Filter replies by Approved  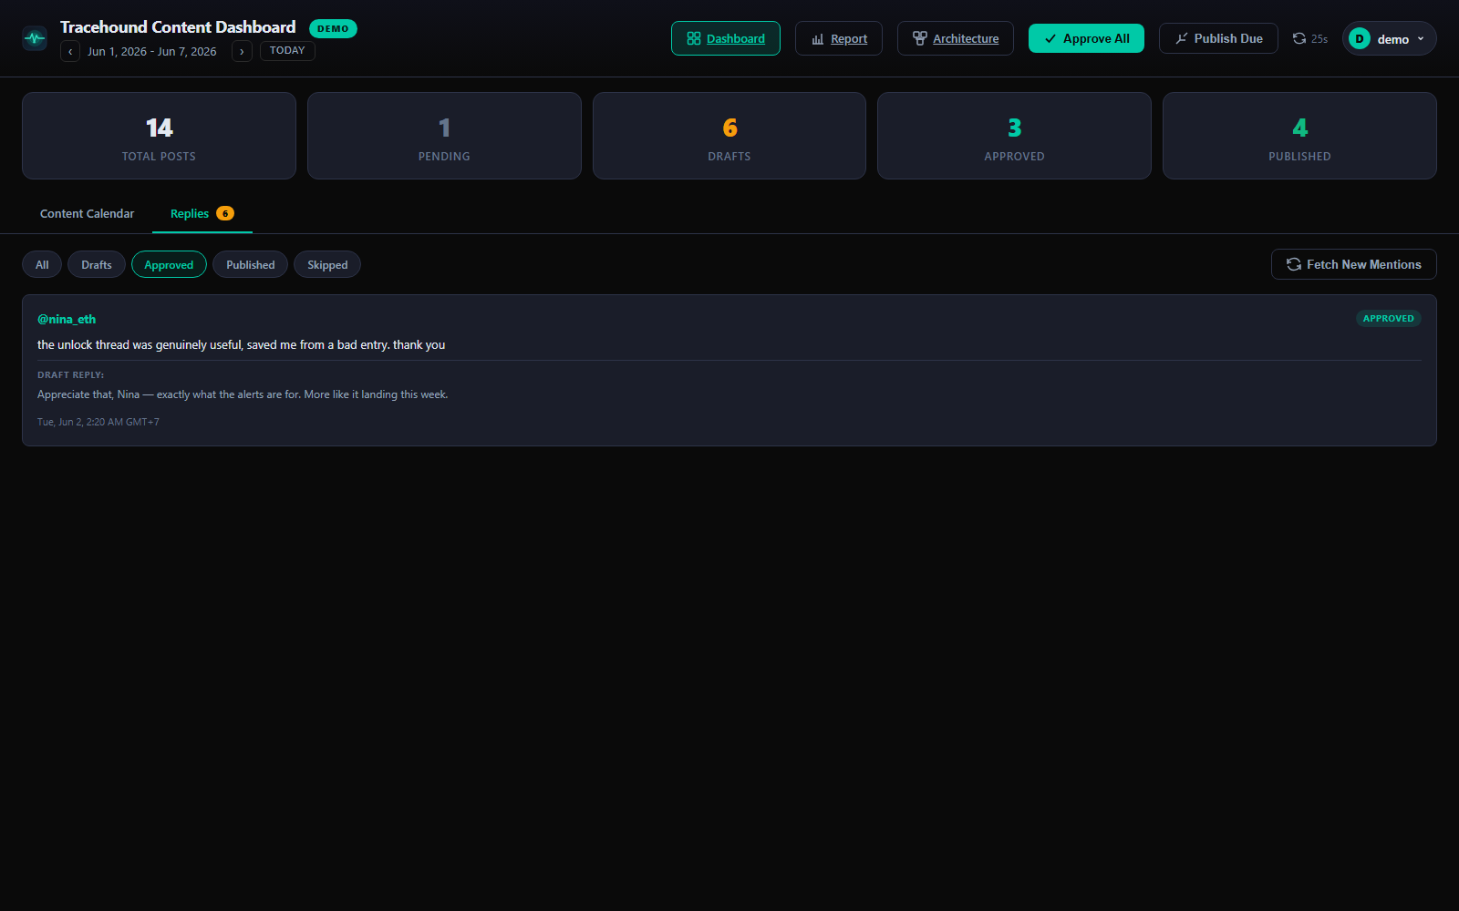pos(169,264)
